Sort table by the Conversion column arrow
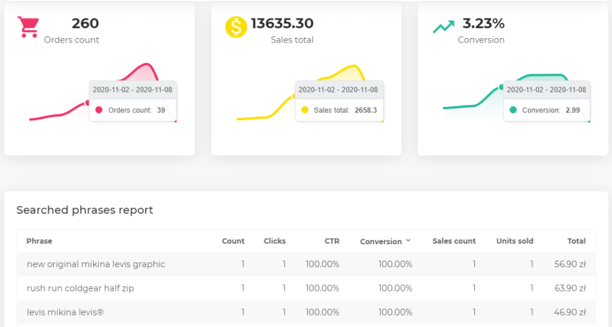Screen dimensions: 612x327 tap(408, 241)
